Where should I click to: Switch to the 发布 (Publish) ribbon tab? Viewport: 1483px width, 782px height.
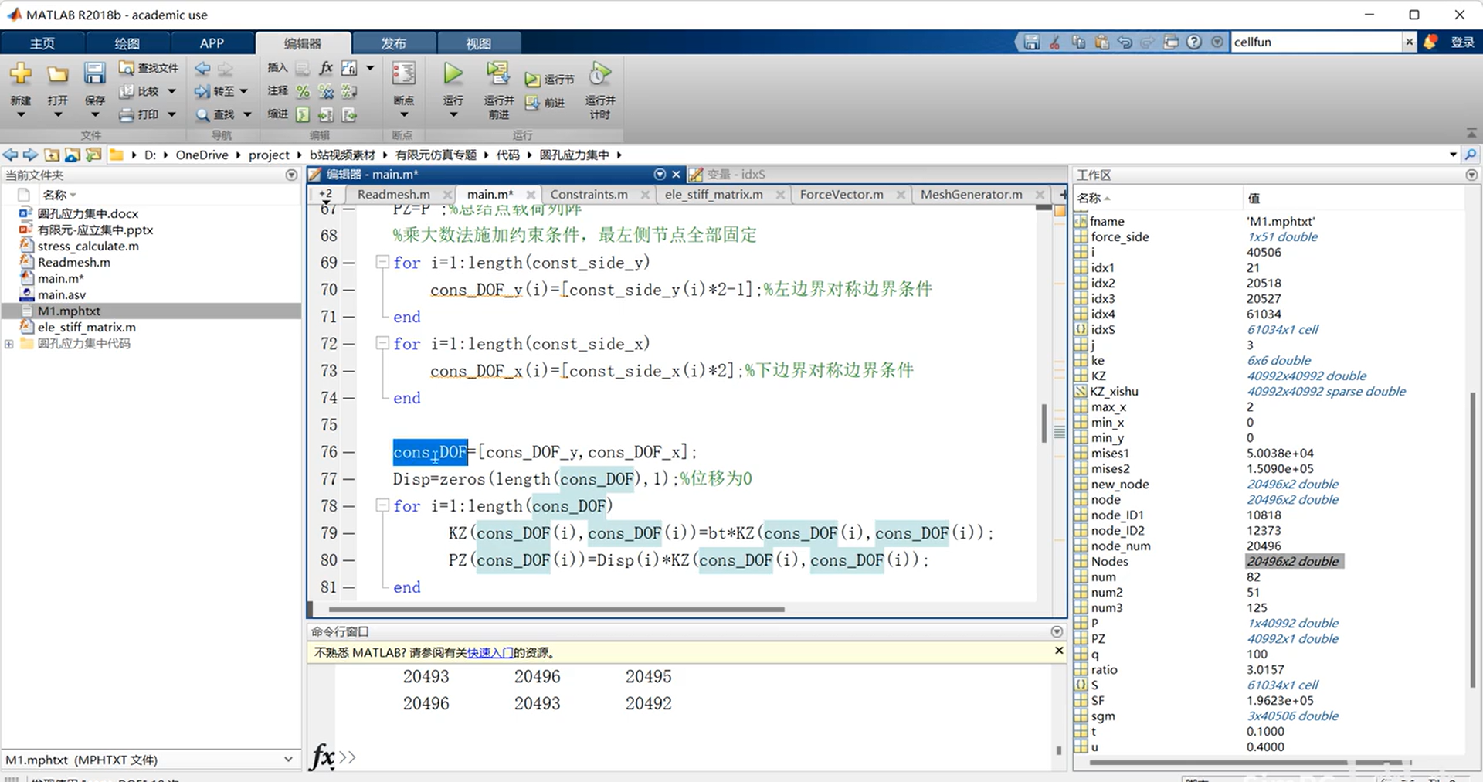coord(393,43)
